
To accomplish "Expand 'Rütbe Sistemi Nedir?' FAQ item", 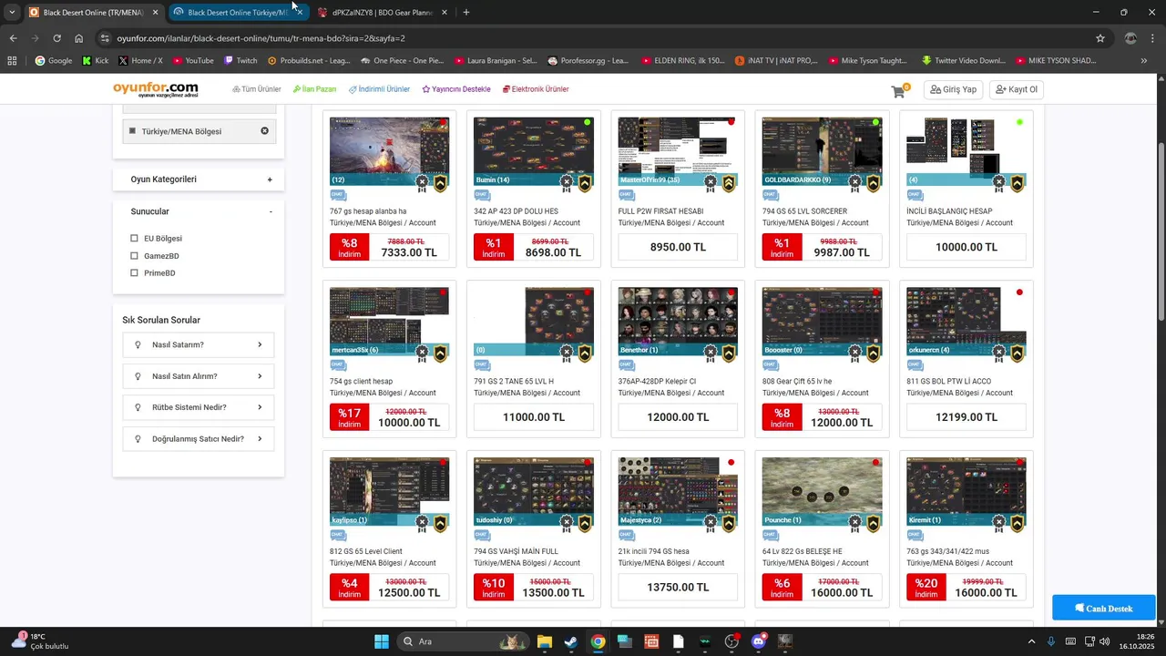I will tap(199, 407).
